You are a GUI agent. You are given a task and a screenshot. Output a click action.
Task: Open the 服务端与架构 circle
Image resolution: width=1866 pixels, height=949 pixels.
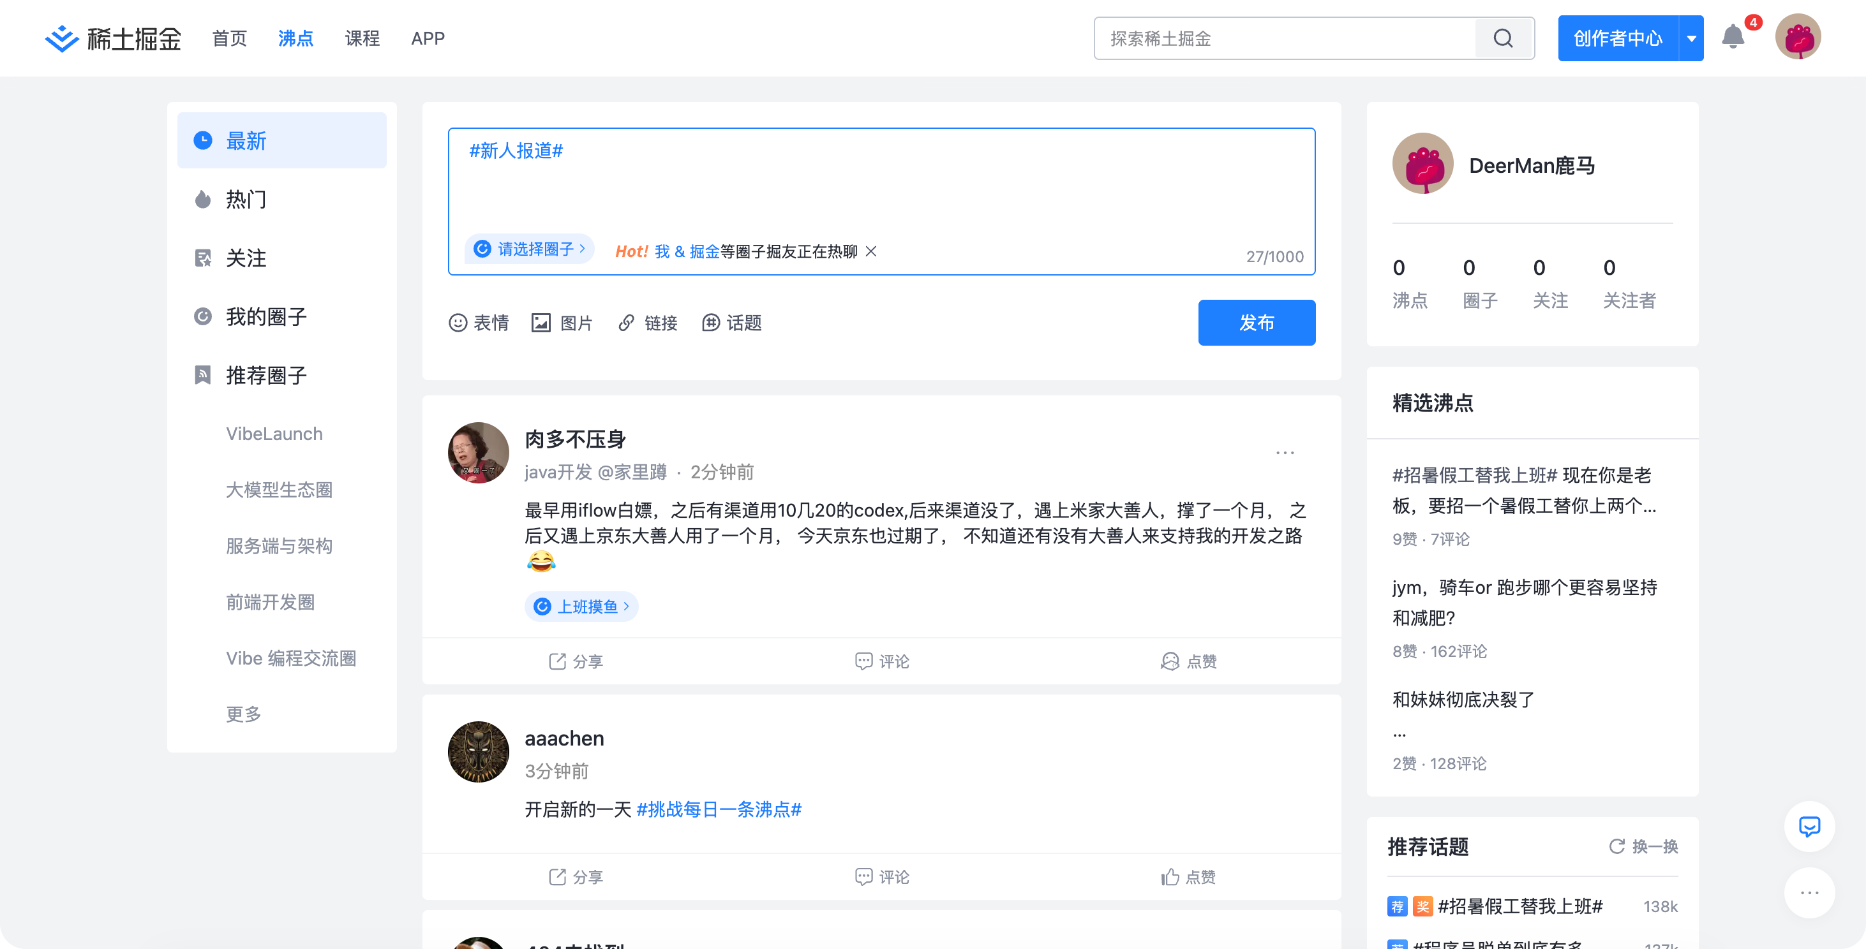click(279, 546)
